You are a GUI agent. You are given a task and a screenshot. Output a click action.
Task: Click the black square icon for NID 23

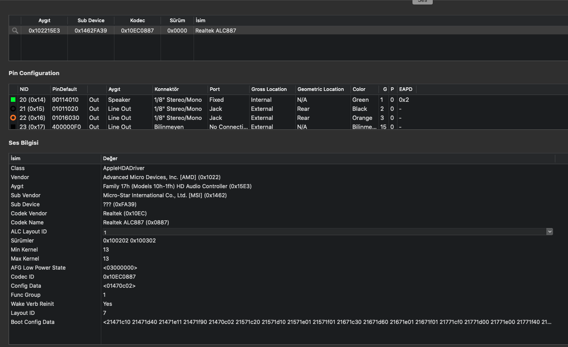click(x=13, y=127)
